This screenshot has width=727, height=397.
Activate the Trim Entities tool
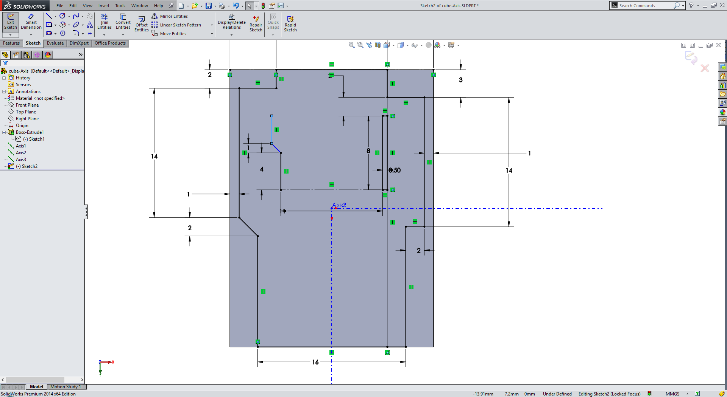(105, 22)
